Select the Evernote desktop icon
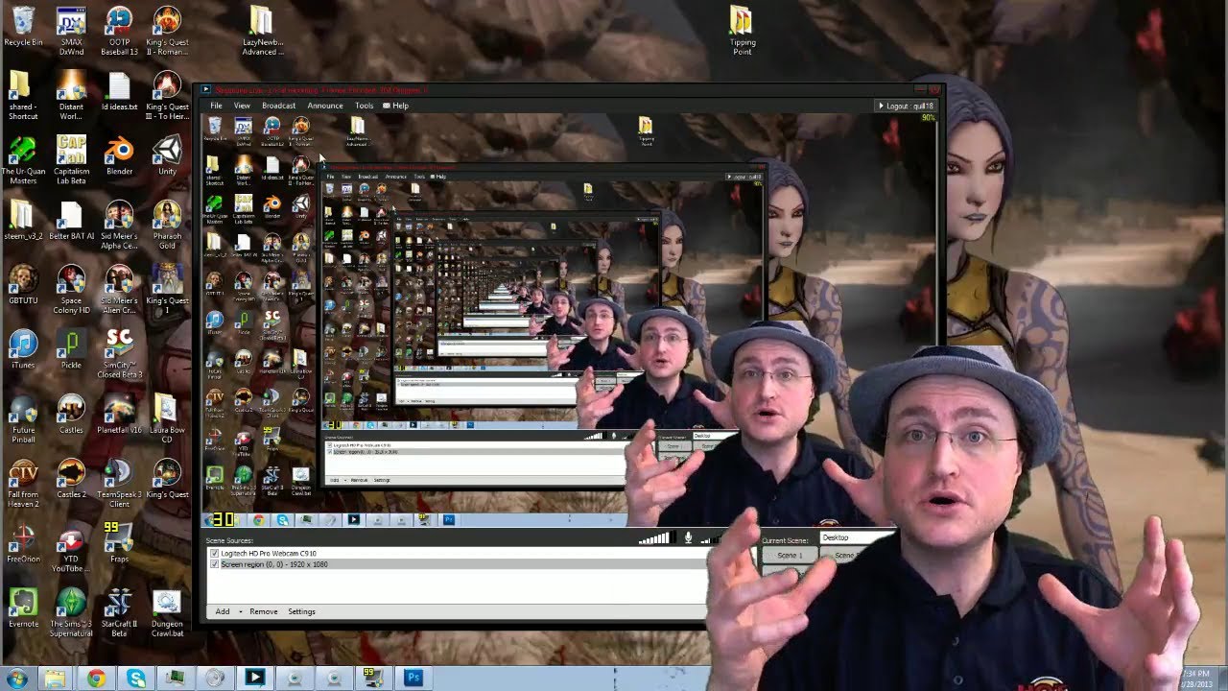The image size is (1228, 691). pyautogui.click(x=23, y=608)
